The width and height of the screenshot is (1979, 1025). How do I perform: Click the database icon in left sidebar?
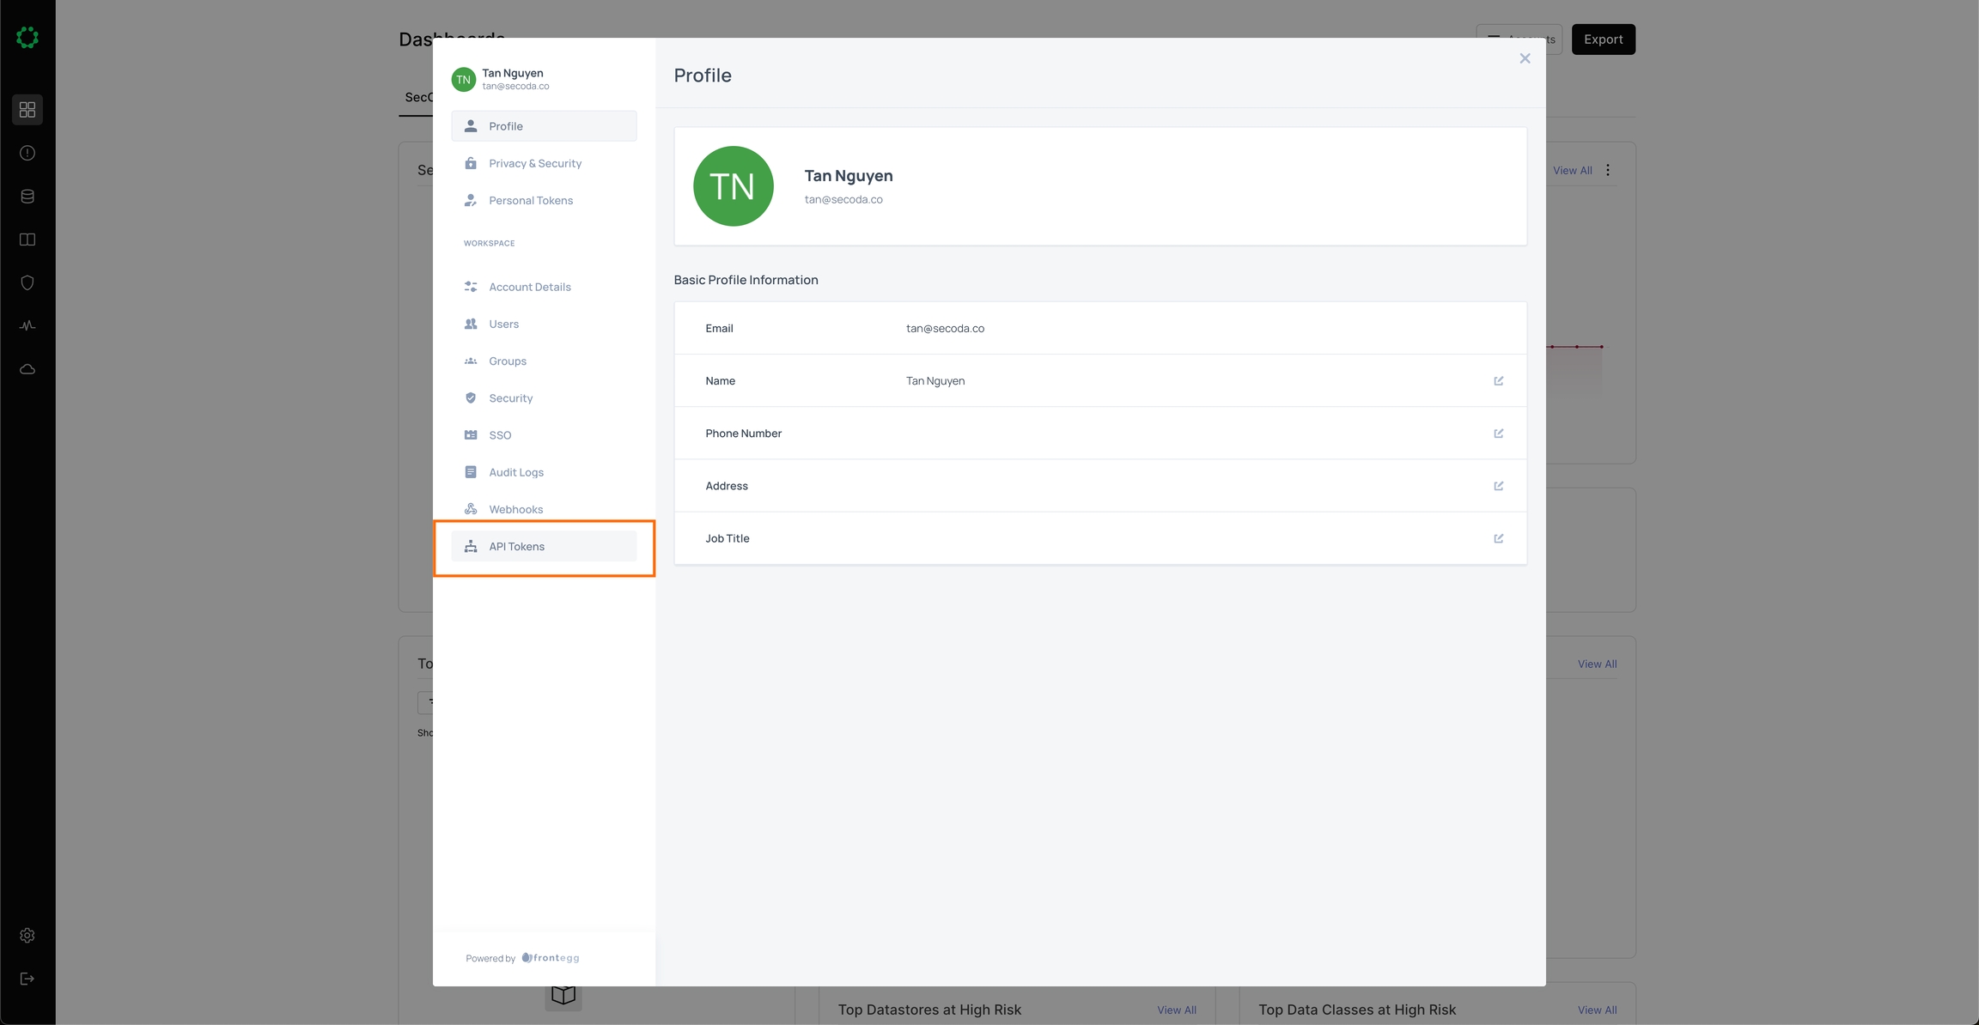click(x=27, y=197)
